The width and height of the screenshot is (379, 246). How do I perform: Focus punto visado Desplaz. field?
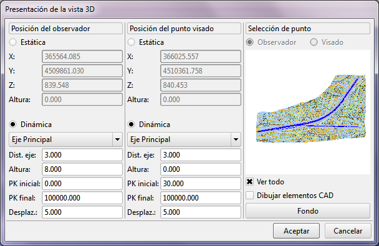point(201,212)
